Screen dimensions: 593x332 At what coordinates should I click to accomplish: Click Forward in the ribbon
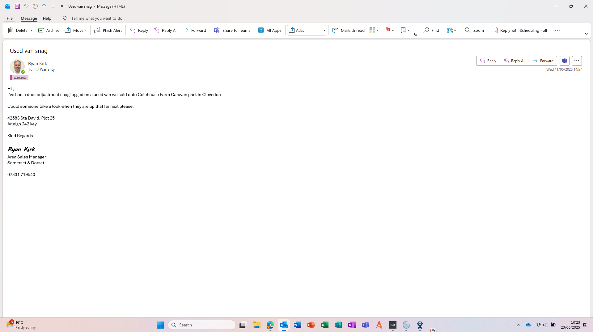tap(194, 30)
